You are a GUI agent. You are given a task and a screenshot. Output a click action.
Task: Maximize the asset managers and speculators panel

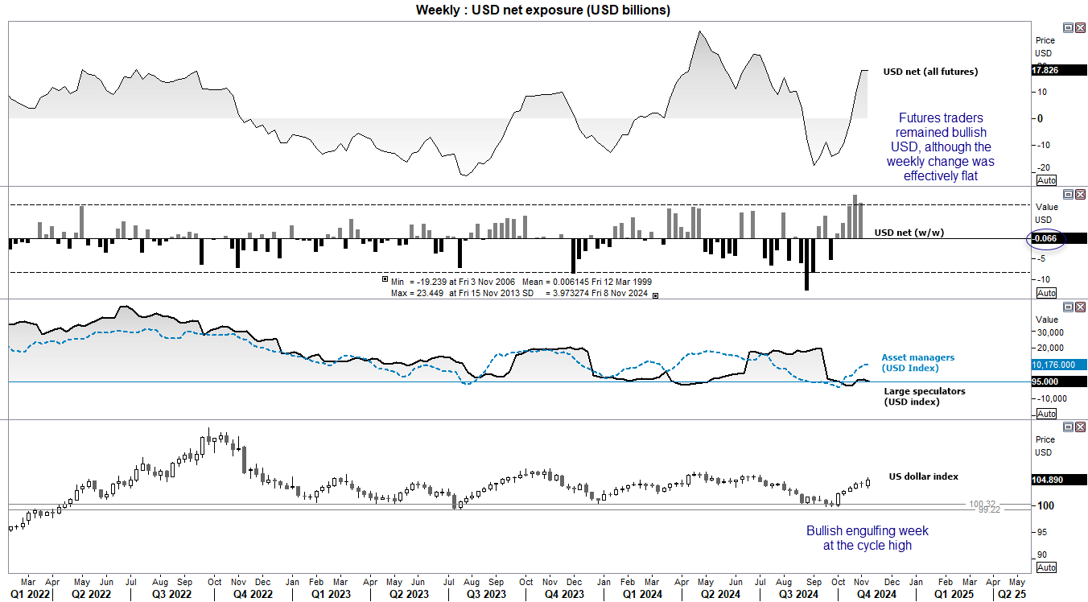[x=1068, y=307]
